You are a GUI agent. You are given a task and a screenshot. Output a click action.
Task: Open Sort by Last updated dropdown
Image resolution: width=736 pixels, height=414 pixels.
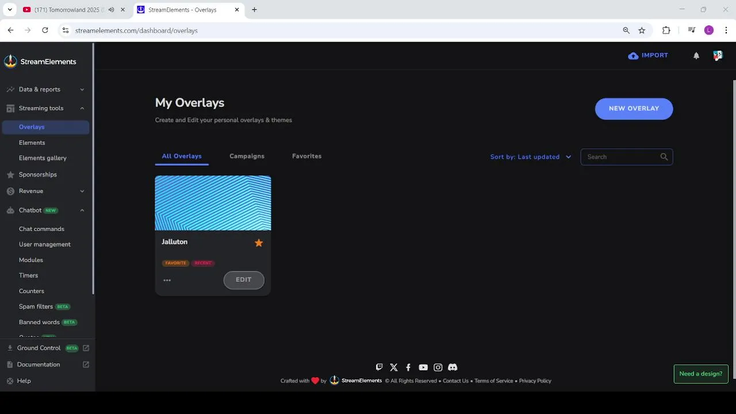tap(531, 156)
